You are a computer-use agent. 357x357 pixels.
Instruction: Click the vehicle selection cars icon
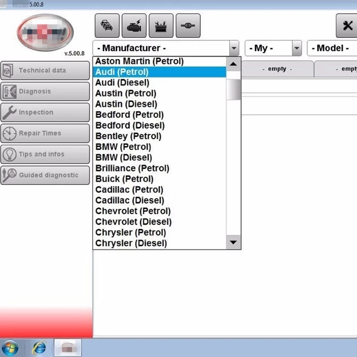pyautogui.click(x=107, y=25)
